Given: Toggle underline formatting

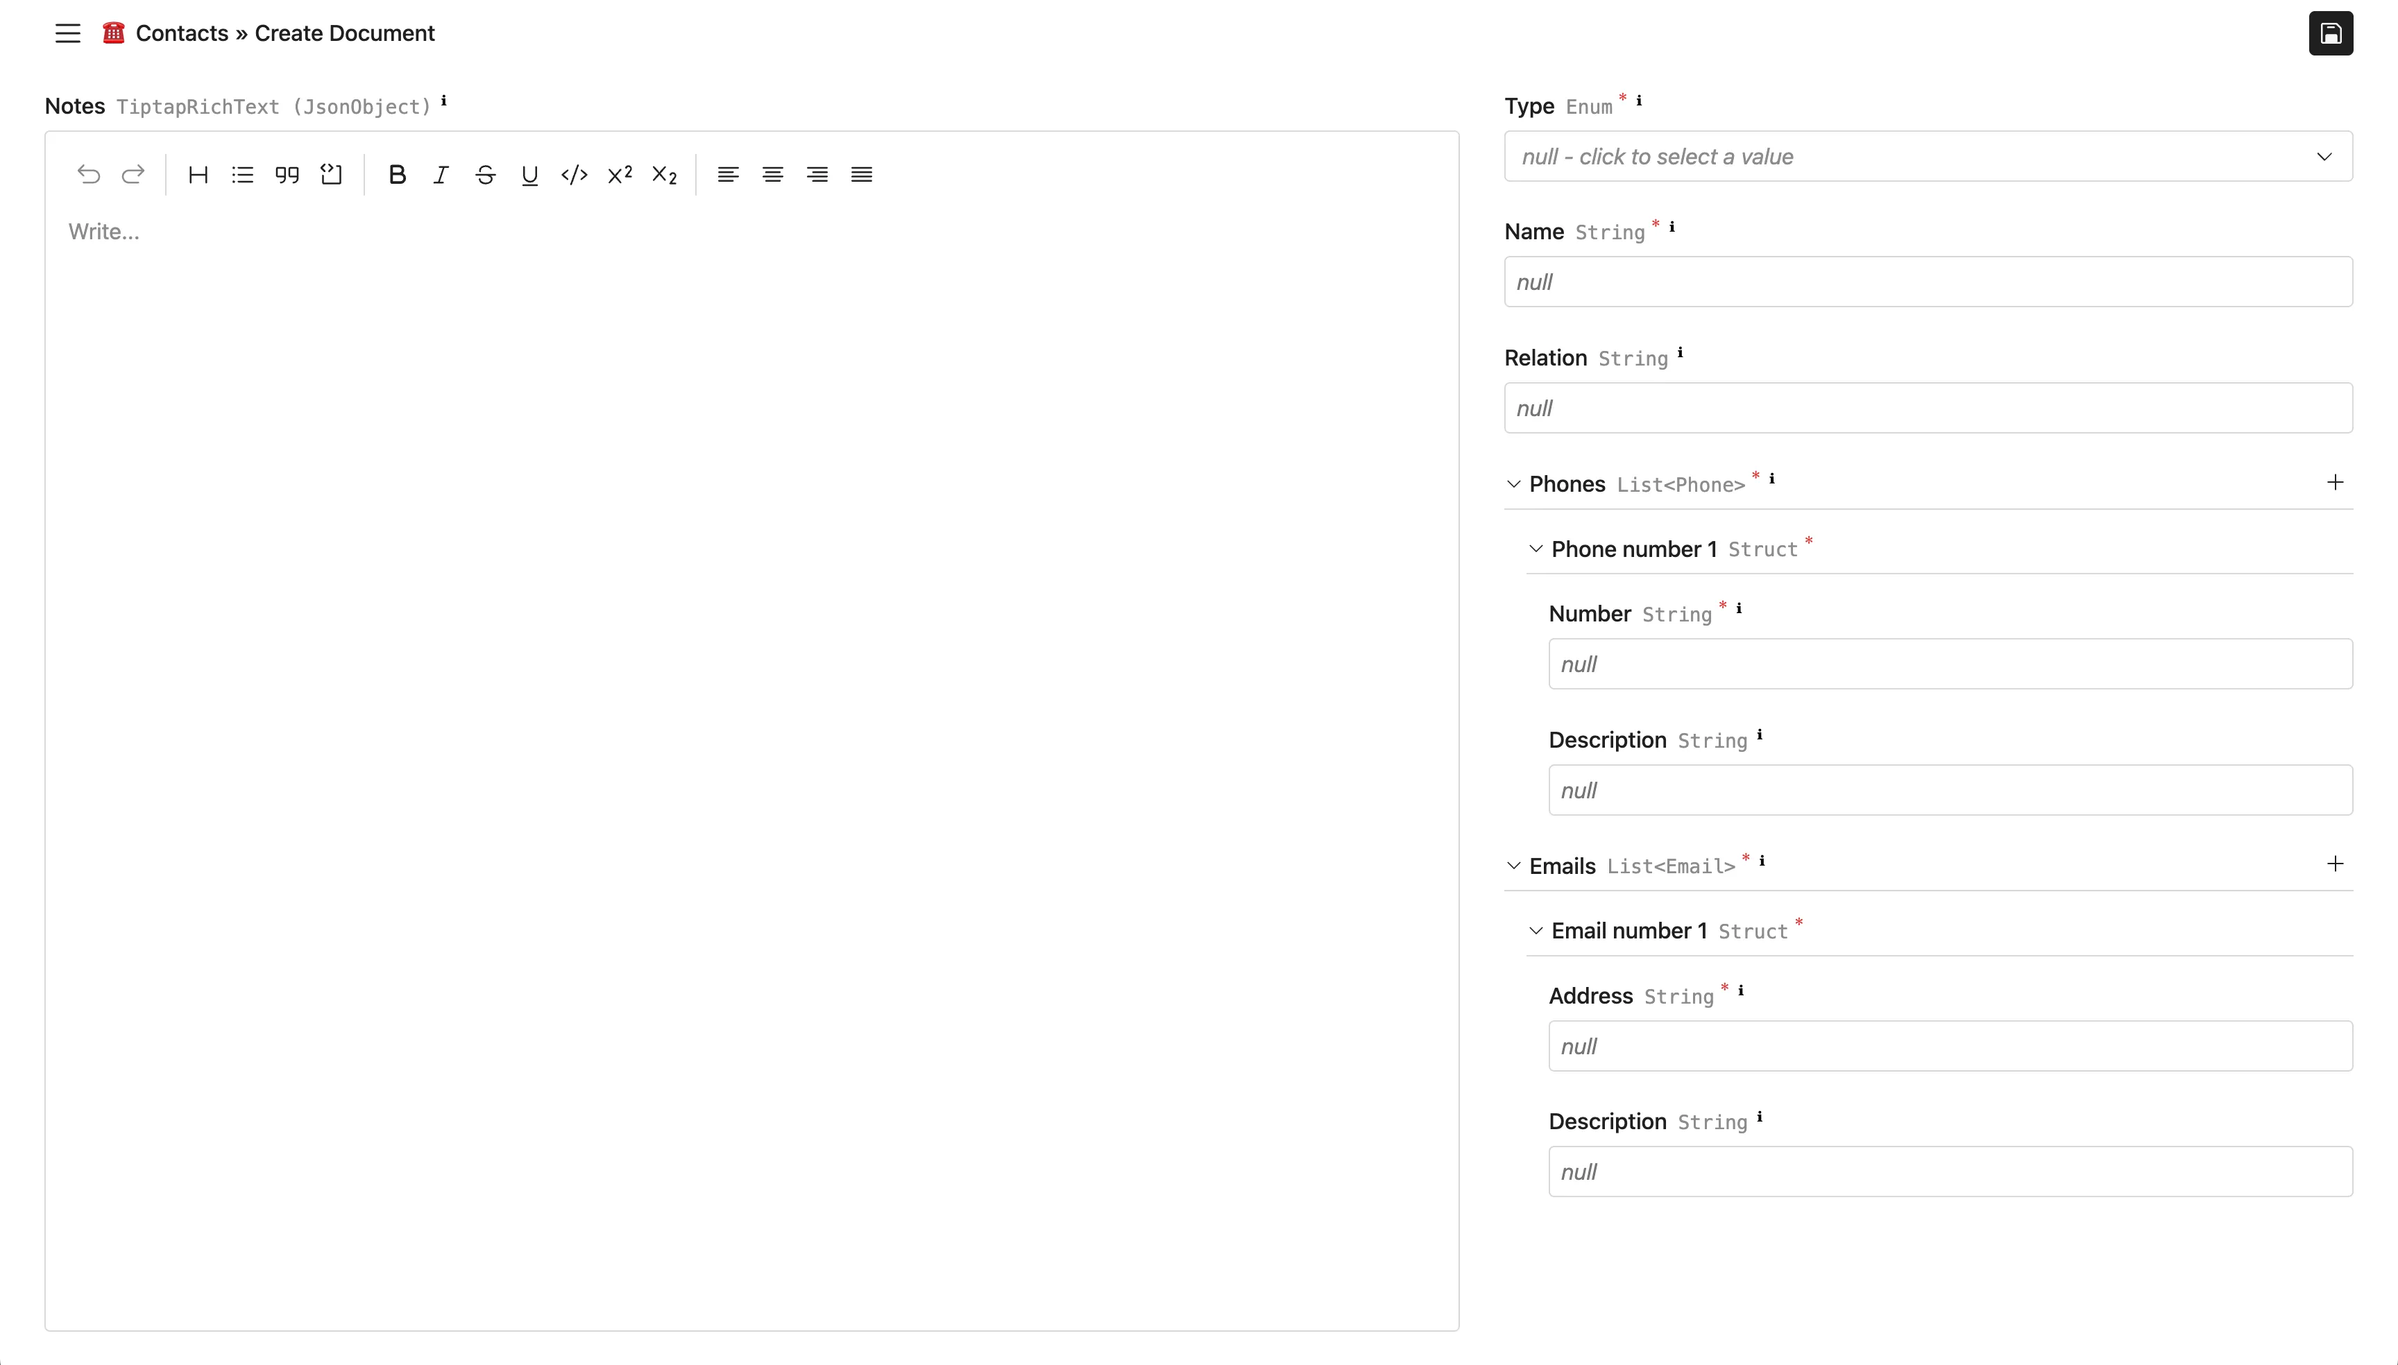Looking at the screenshot, I should point(529,174).
